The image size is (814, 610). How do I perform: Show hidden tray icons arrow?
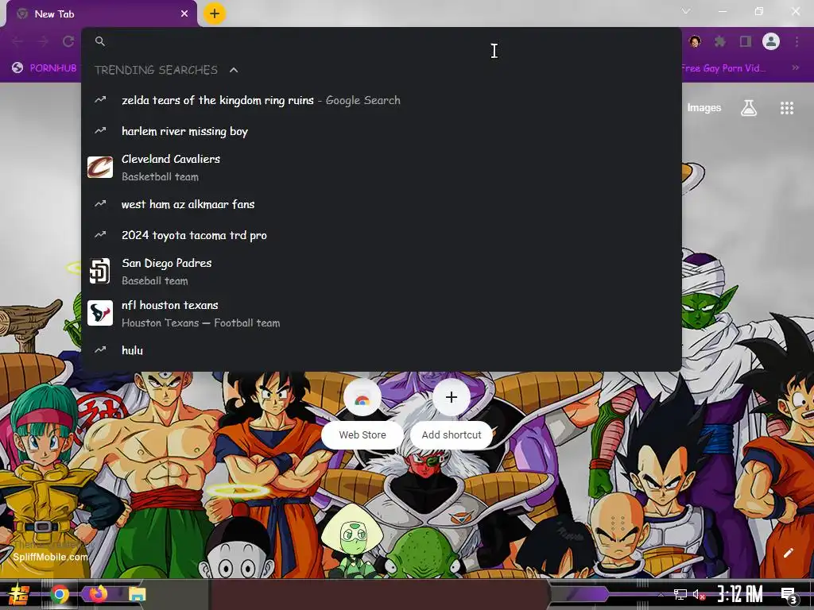tap(661, 594)
